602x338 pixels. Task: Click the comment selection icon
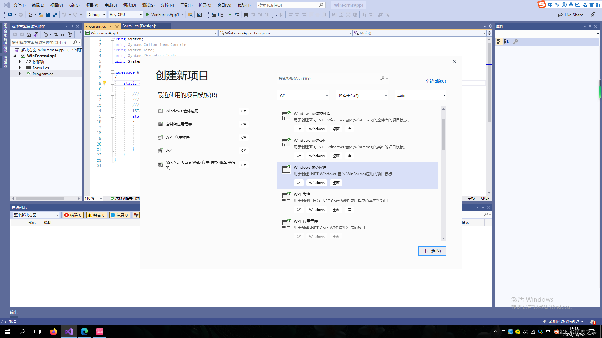pyautogui.click(x=230, y=15)
